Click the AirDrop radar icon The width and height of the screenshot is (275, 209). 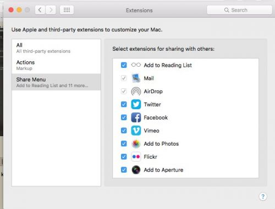136,92
